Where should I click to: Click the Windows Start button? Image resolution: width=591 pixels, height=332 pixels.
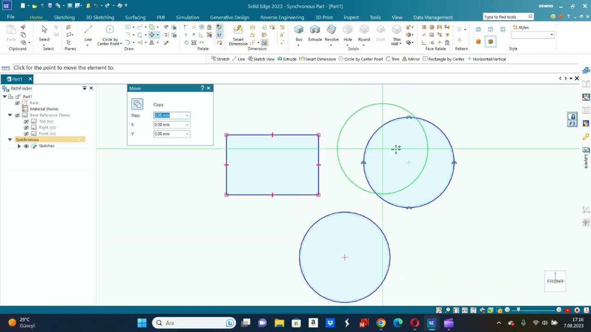[142, 323]
